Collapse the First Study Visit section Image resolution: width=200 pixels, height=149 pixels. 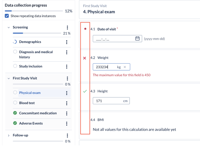pos(9,78)
